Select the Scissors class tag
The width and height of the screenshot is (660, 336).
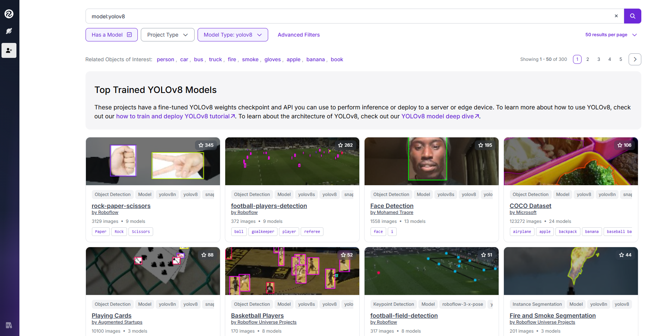pos(140,231)
